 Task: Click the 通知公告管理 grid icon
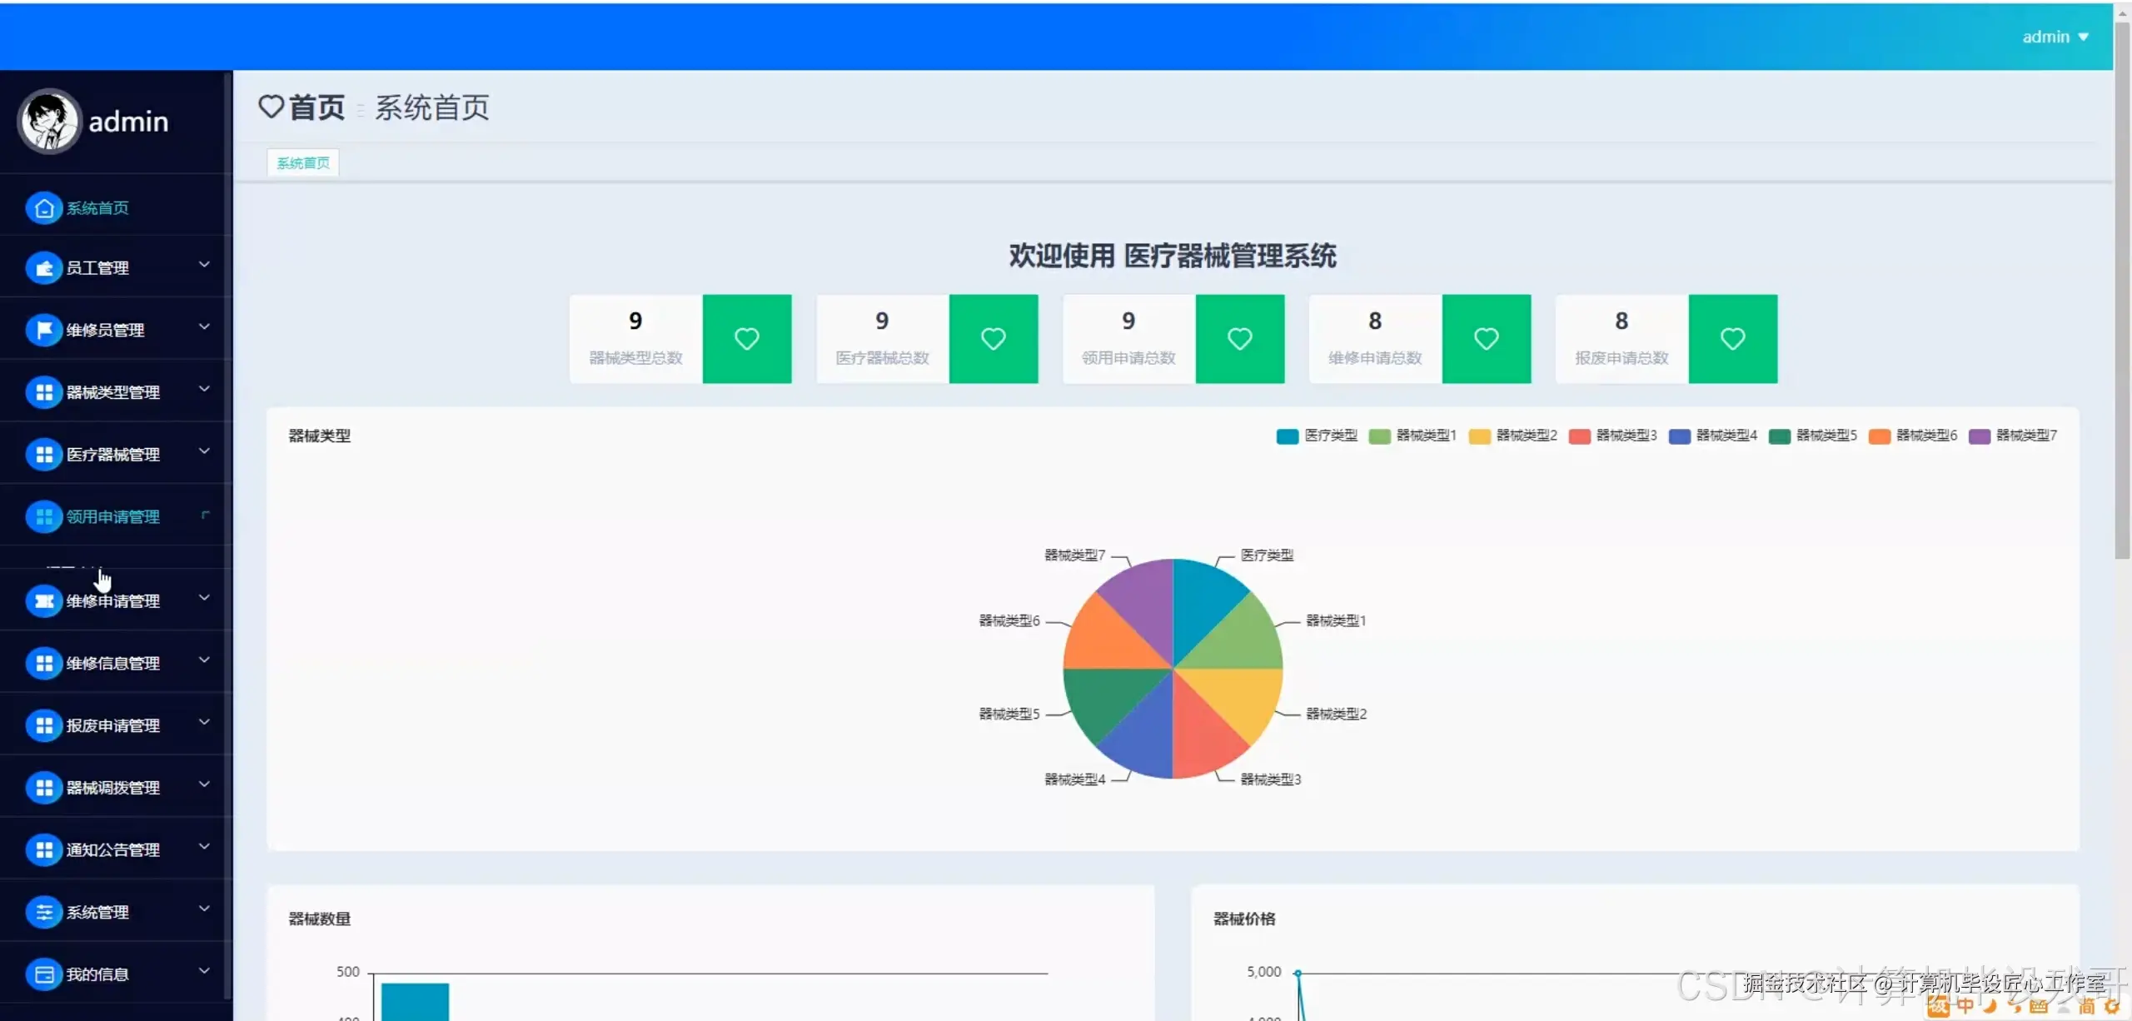pyautogui.click(x=44, y=849)
